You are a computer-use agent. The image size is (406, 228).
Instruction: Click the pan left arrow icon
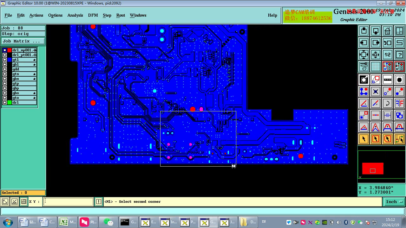click(364, 43)
